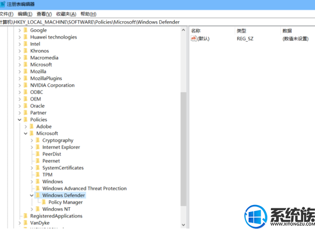Select the Microsoft key under SOFTWARE
Viewport: 315px width, 230px height.
(x=41, y=65)
